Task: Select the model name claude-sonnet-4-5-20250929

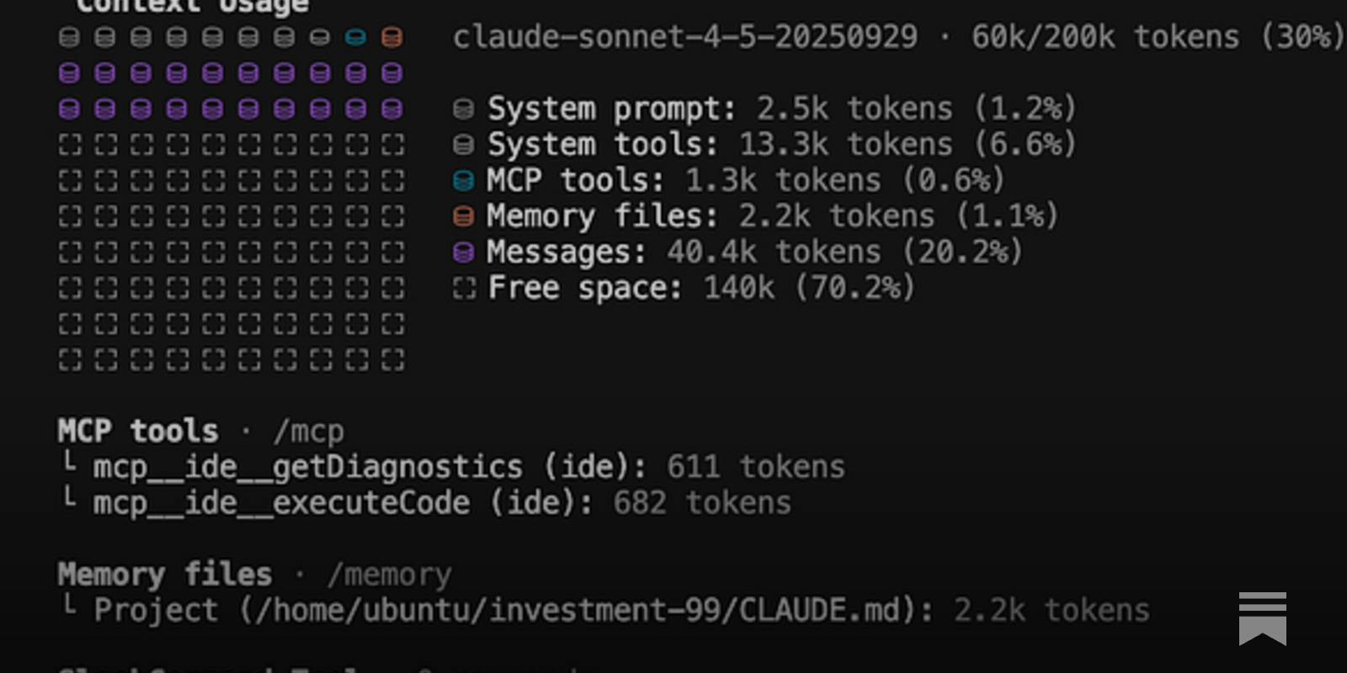Action: 685,37
